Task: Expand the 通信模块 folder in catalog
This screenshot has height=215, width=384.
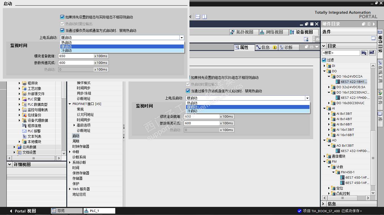Action: click(324, 156)
